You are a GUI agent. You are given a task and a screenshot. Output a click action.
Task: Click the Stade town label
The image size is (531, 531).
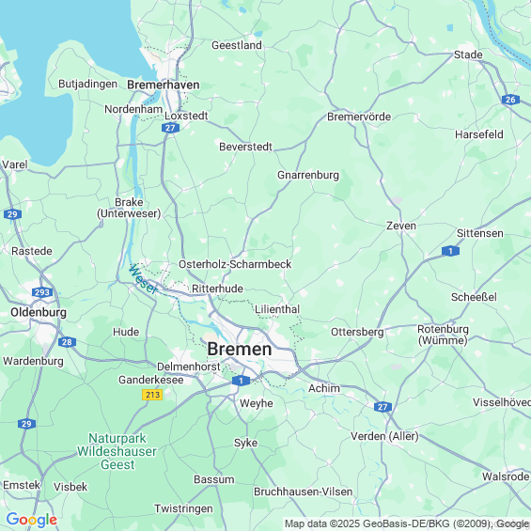pos(468,55)
